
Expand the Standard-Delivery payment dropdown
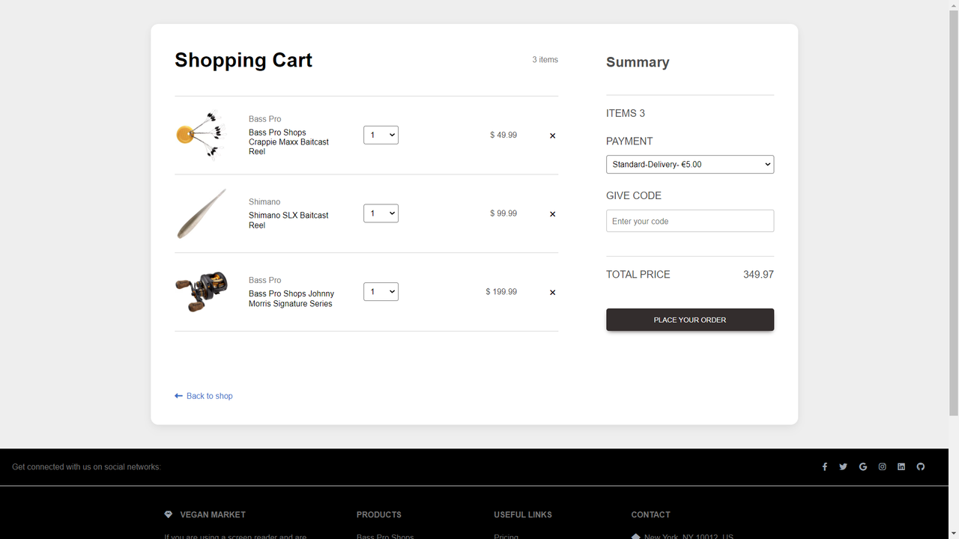click(x=690, y=164)
